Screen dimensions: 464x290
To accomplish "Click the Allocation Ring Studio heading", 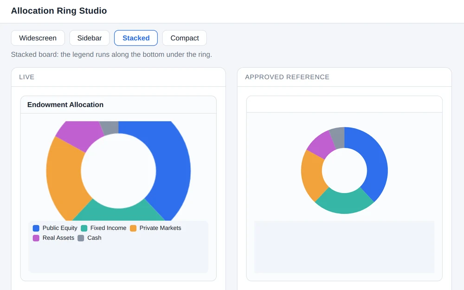I will point(59,11).
